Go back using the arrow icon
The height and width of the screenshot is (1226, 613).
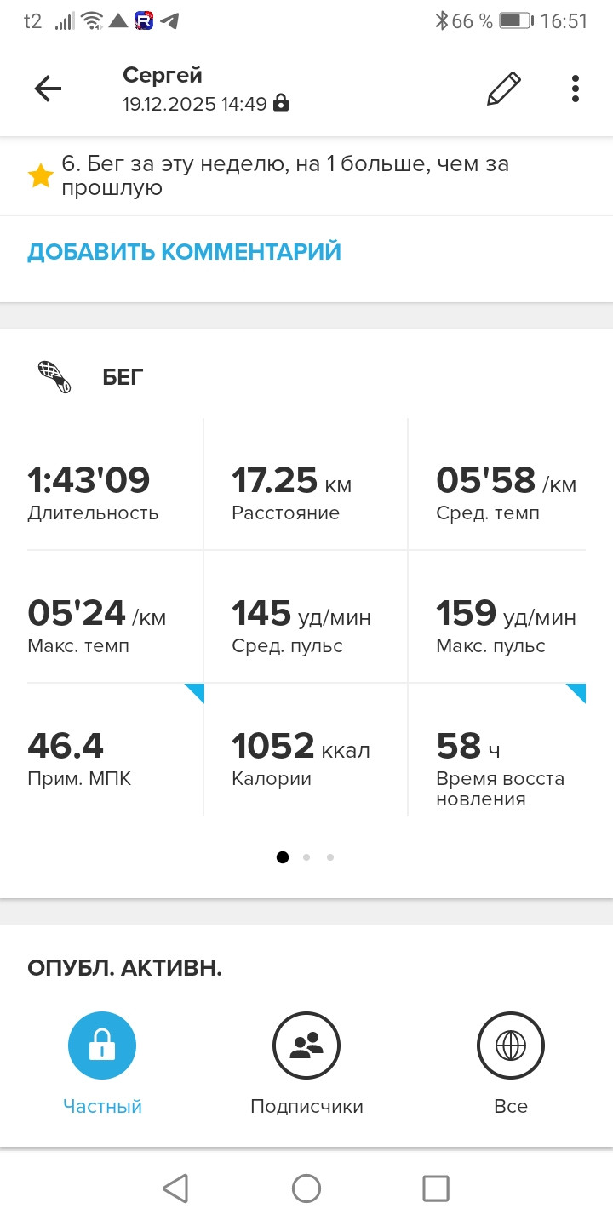tap(48, 89)
